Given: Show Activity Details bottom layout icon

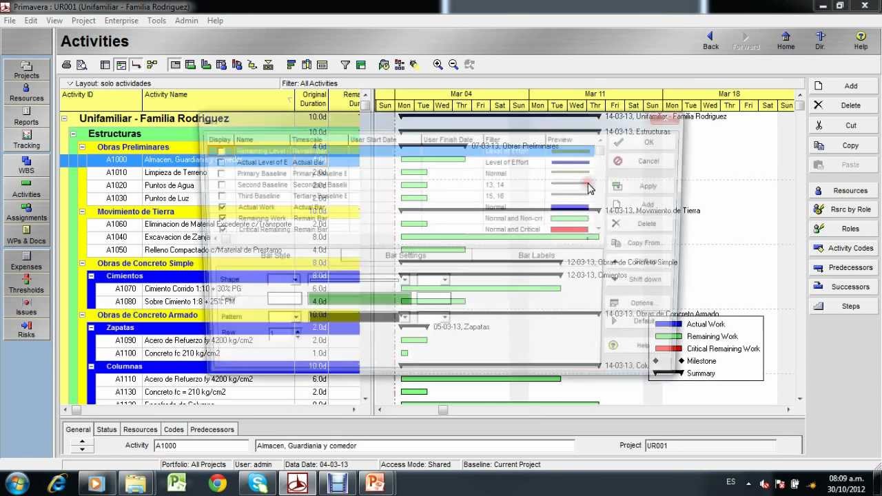Looking at the screenshot, I should [x=175, y=65].
